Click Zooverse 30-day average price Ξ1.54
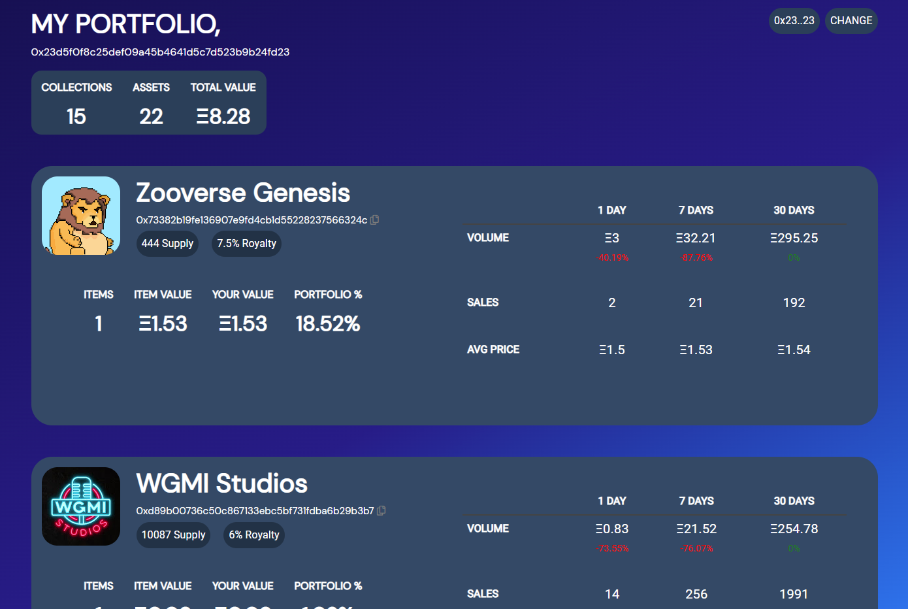 click(794, 350)
